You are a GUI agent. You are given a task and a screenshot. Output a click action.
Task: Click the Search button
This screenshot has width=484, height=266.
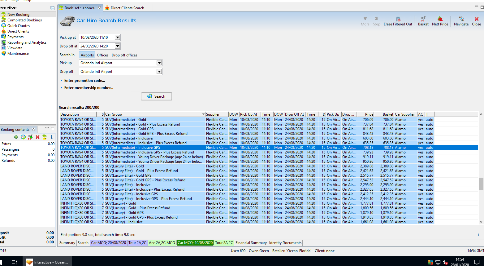157,96
